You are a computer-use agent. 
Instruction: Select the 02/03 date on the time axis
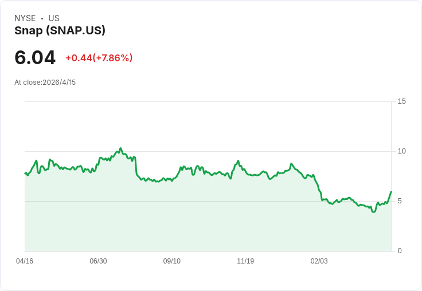[x=319, y=261]
